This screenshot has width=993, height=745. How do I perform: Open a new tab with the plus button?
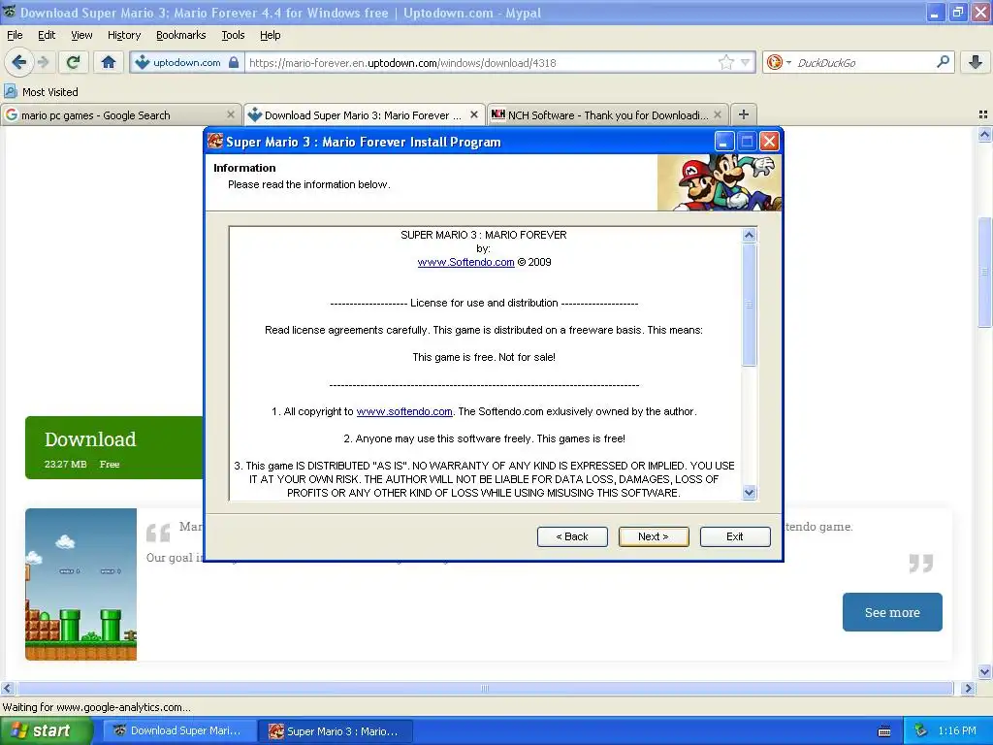[744, 114]
